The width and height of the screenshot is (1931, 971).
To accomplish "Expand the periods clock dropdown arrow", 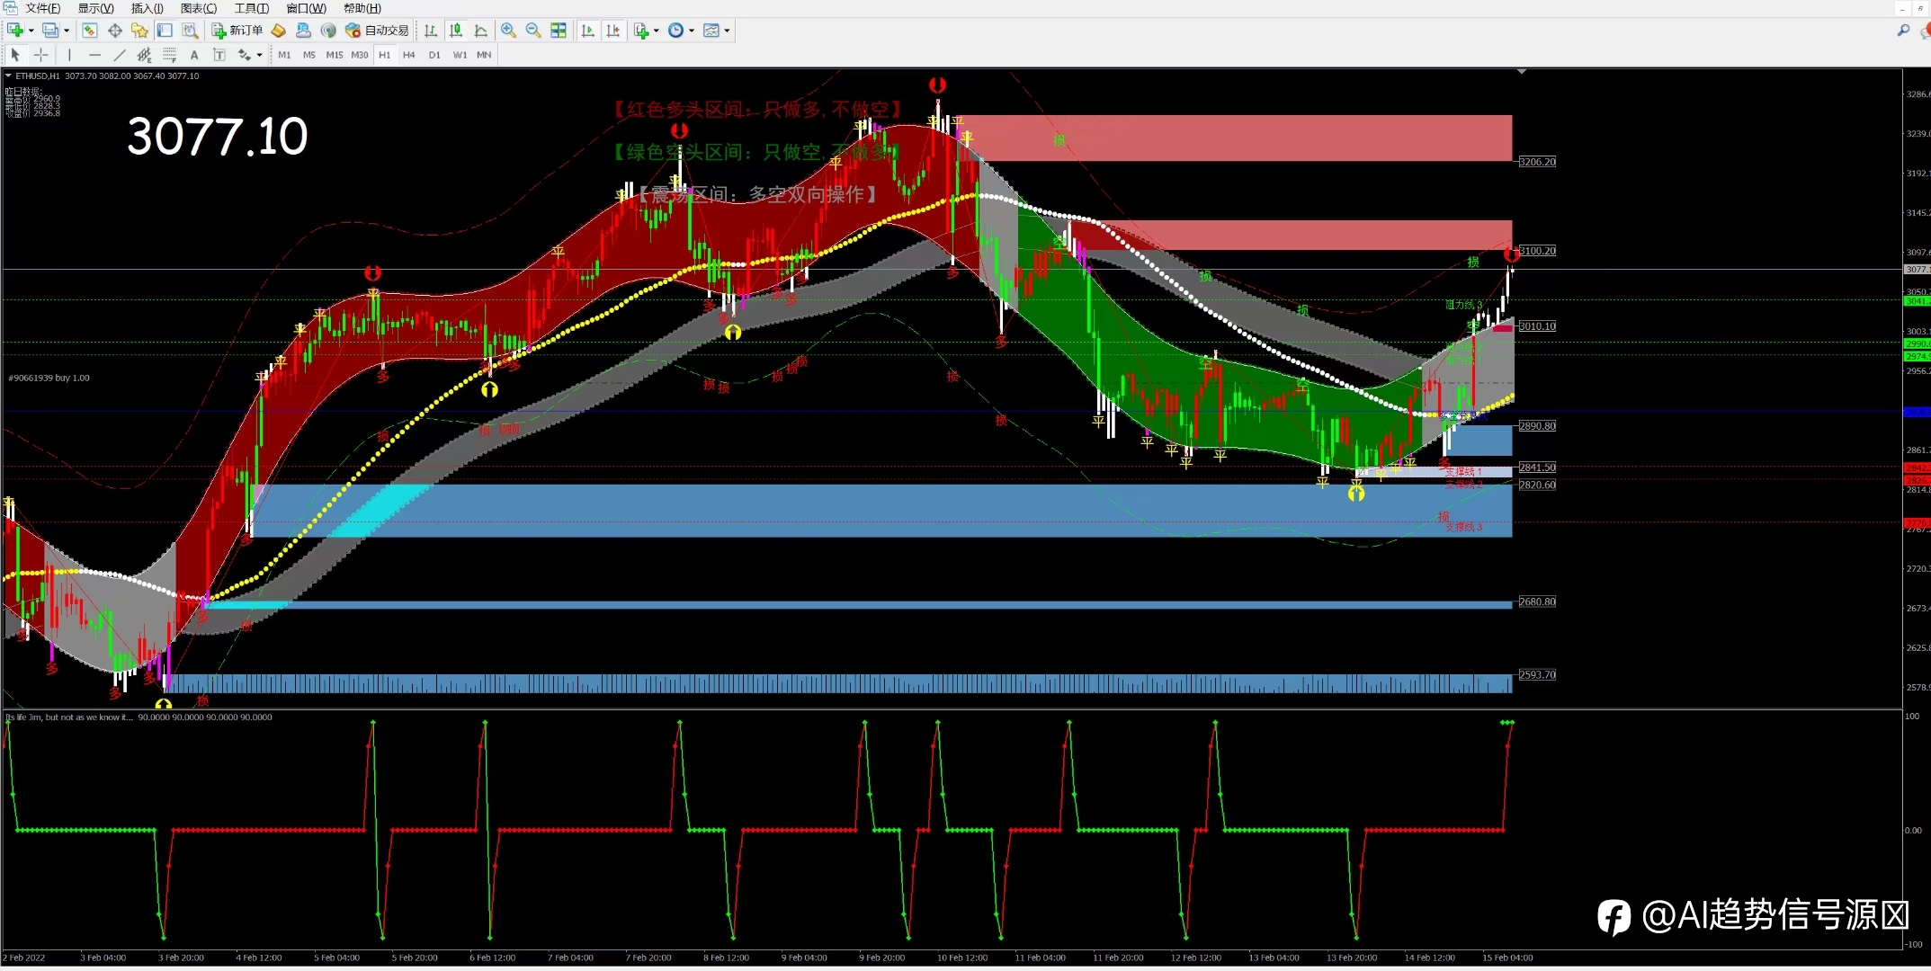I will pyautogui.click(x=692, y=31).
